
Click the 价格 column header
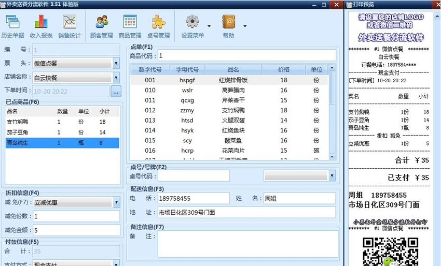pos(283,69)
